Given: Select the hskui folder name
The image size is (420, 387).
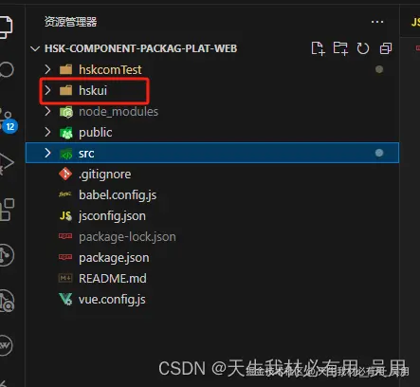Looking at the screenshot, I should click(93, 90).
